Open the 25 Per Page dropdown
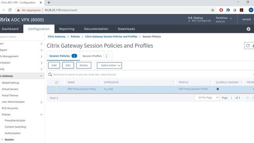 [x=207, y=98]
